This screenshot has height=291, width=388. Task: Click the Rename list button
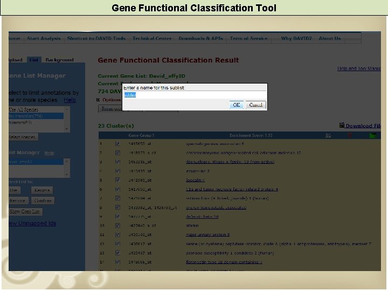click(x=42, y=190)
